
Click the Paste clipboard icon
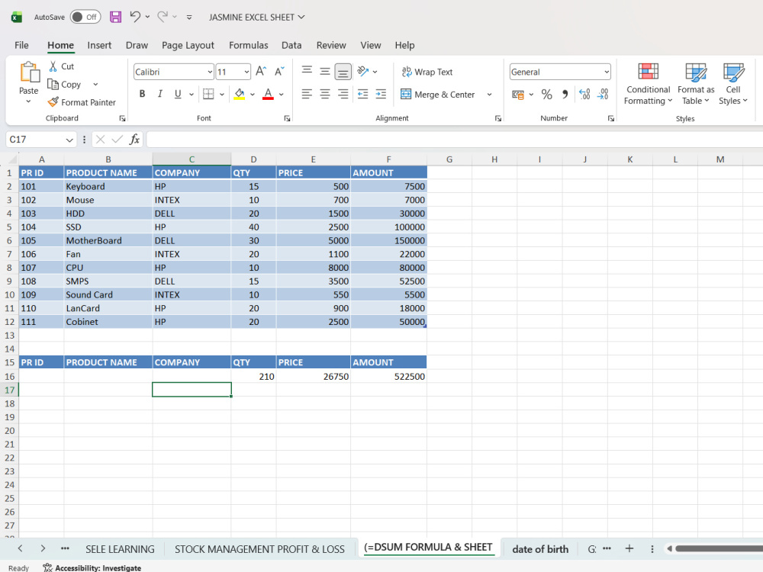pos(29,72)
